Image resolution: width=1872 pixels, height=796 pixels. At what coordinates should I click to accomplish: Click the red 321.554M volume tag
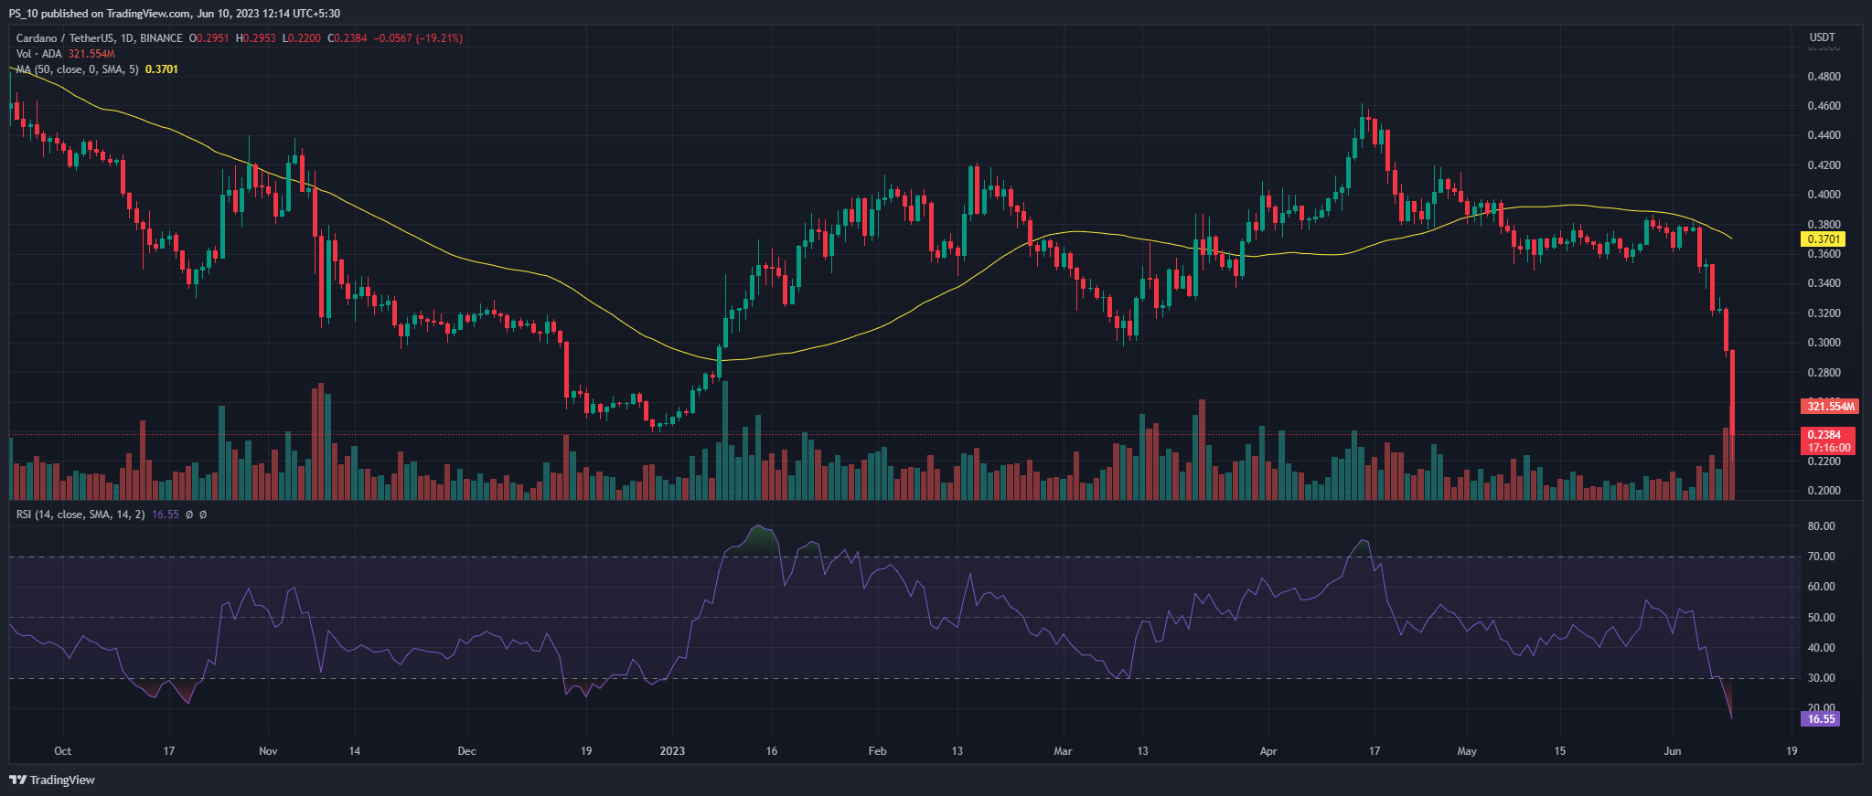[1830, 407]
